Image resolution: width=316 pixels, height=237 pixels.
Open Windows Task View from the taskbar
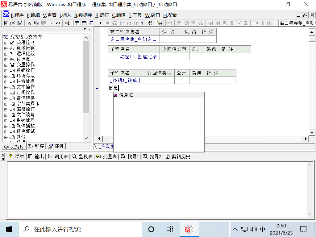point(170,229)
